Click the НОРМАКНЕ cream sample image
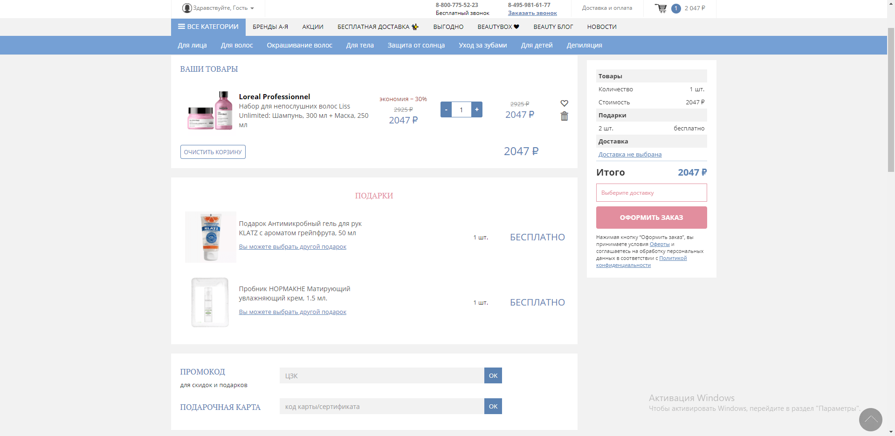 (x=210, y=302)
